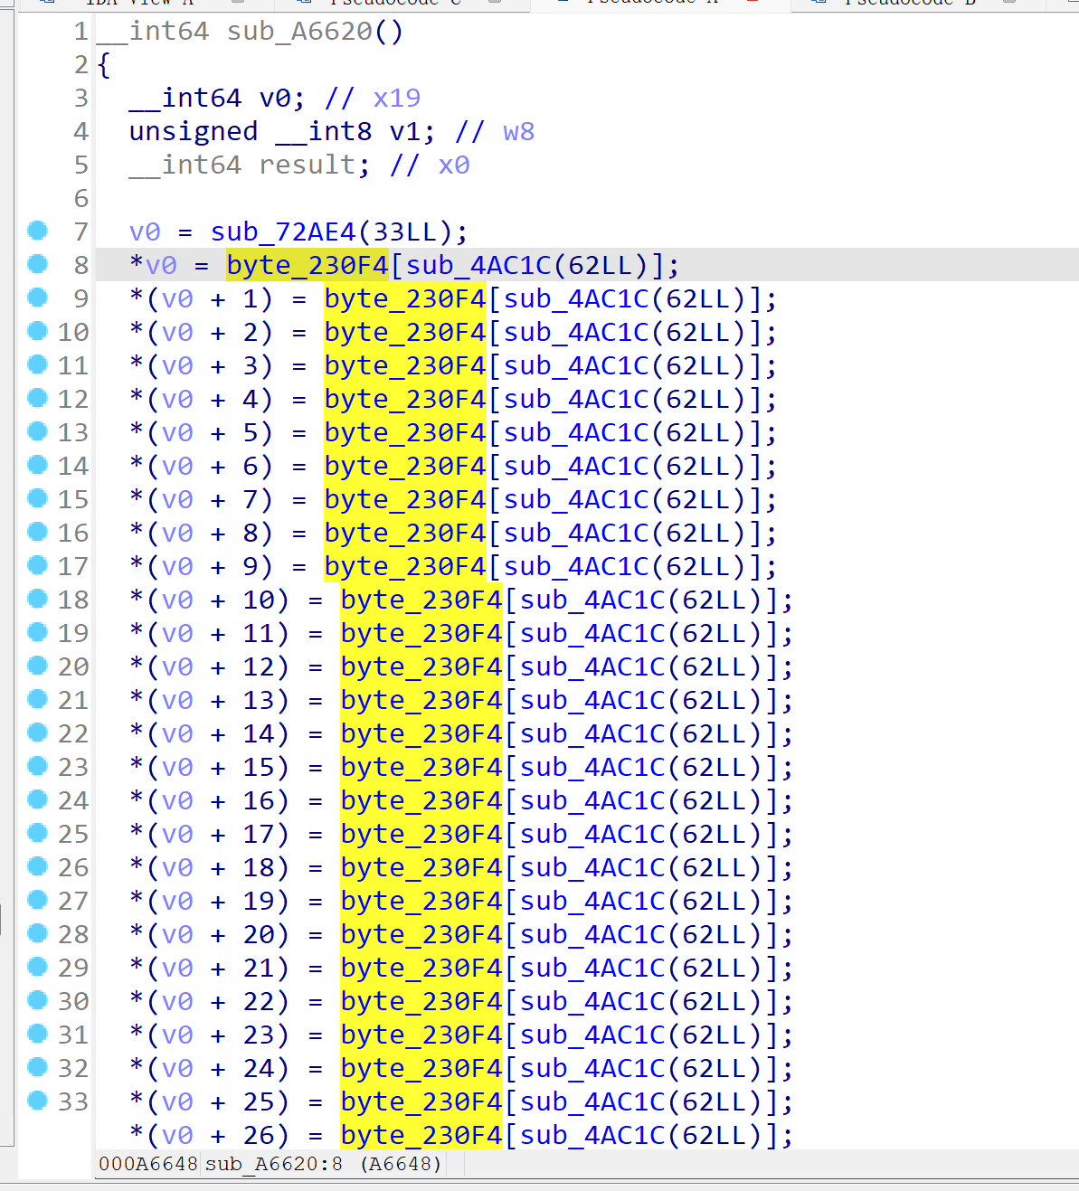The width and height of the screenshot is (1079, 1191).
Task: Toggle the breakpoint on line 15
Action: [x=37, y=498]
